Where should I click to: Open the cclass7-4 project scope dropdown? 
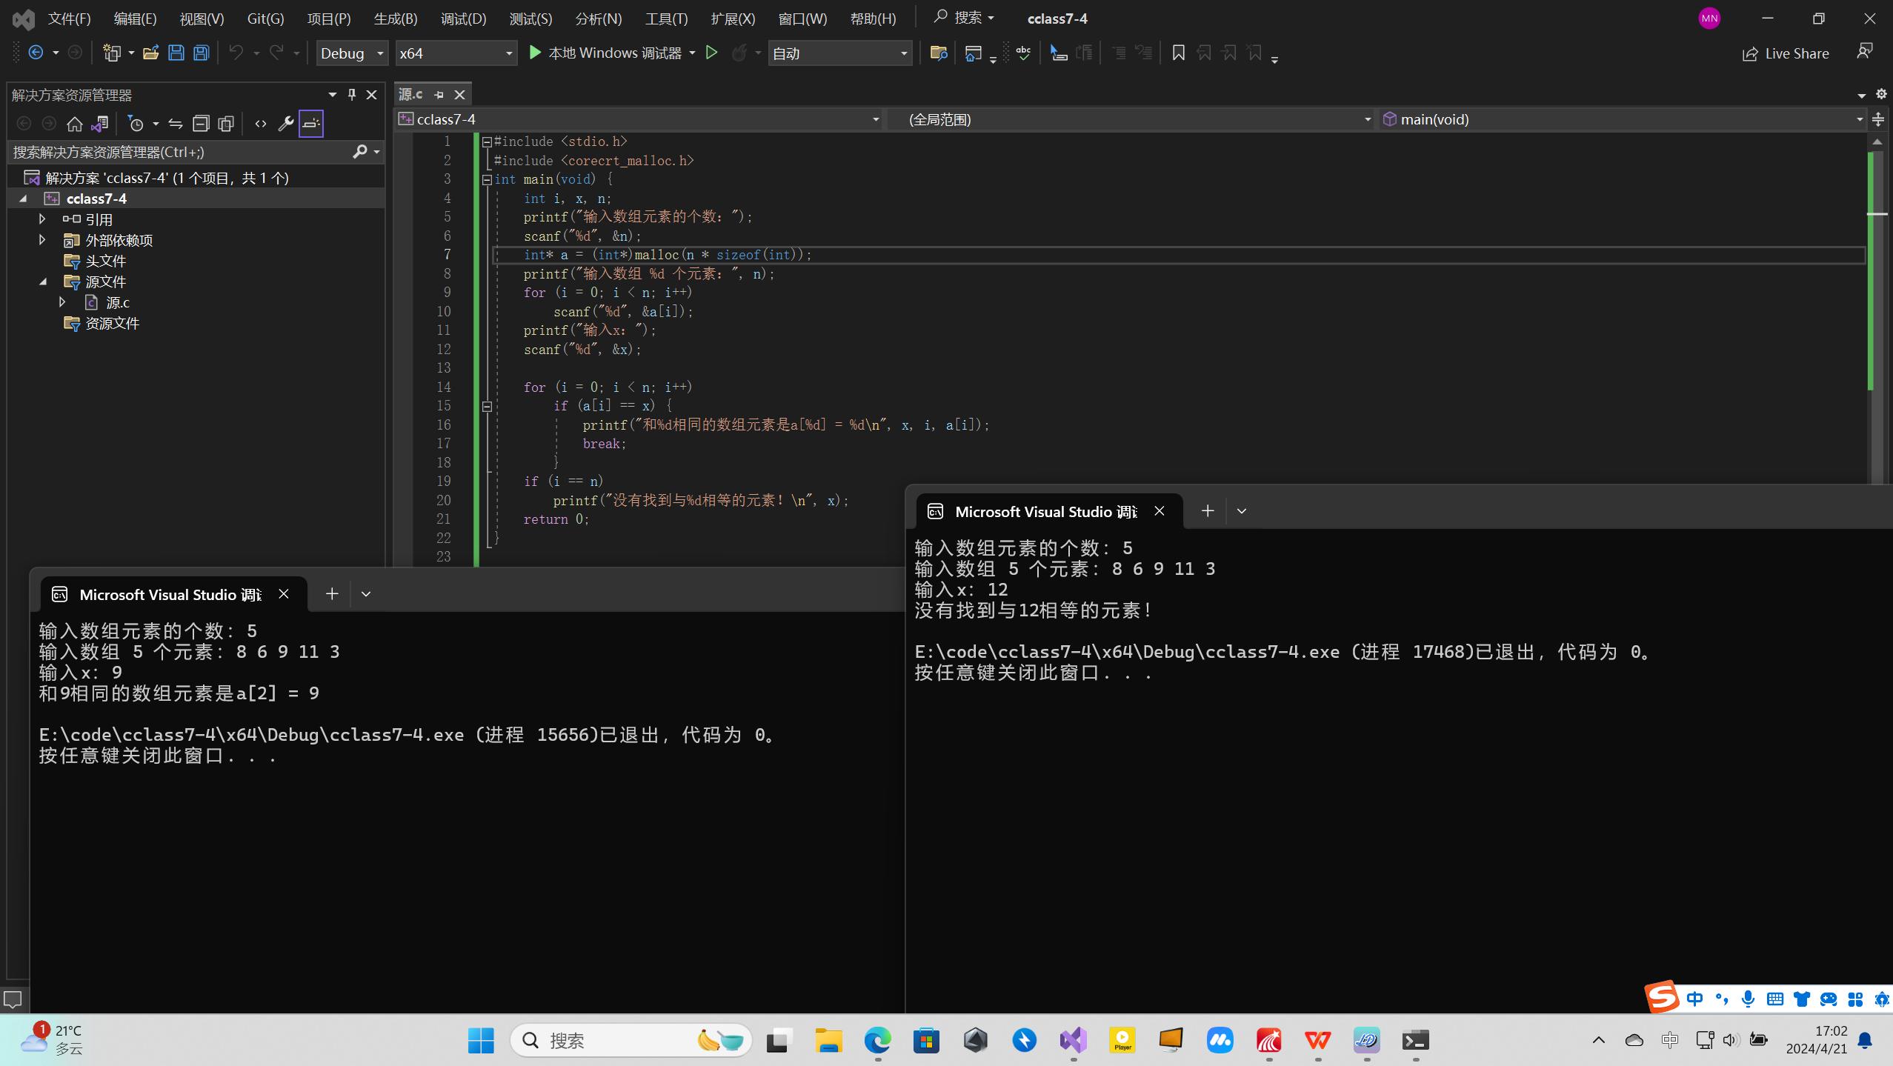(639, 119)
